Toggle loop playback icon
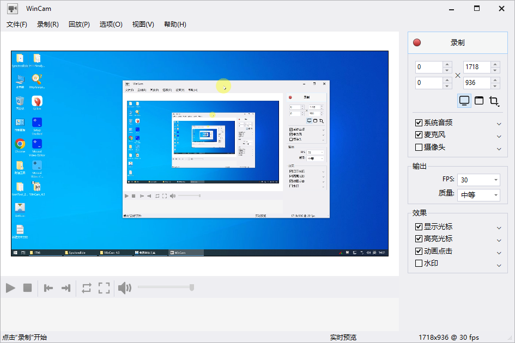515x343 pixels. click(x=87, y=288)
